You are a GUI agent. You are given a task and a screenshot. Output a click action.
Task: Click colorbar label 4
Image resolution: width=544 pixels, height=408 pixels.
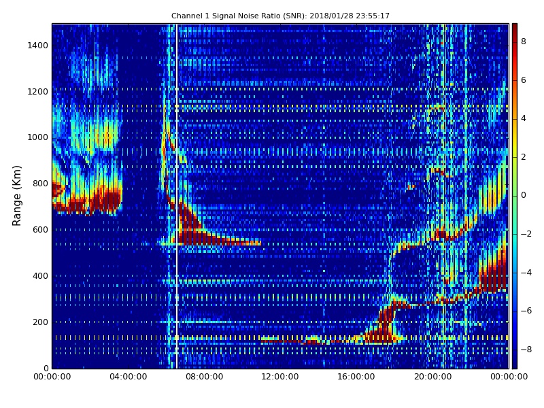click(x=524, y=118)
